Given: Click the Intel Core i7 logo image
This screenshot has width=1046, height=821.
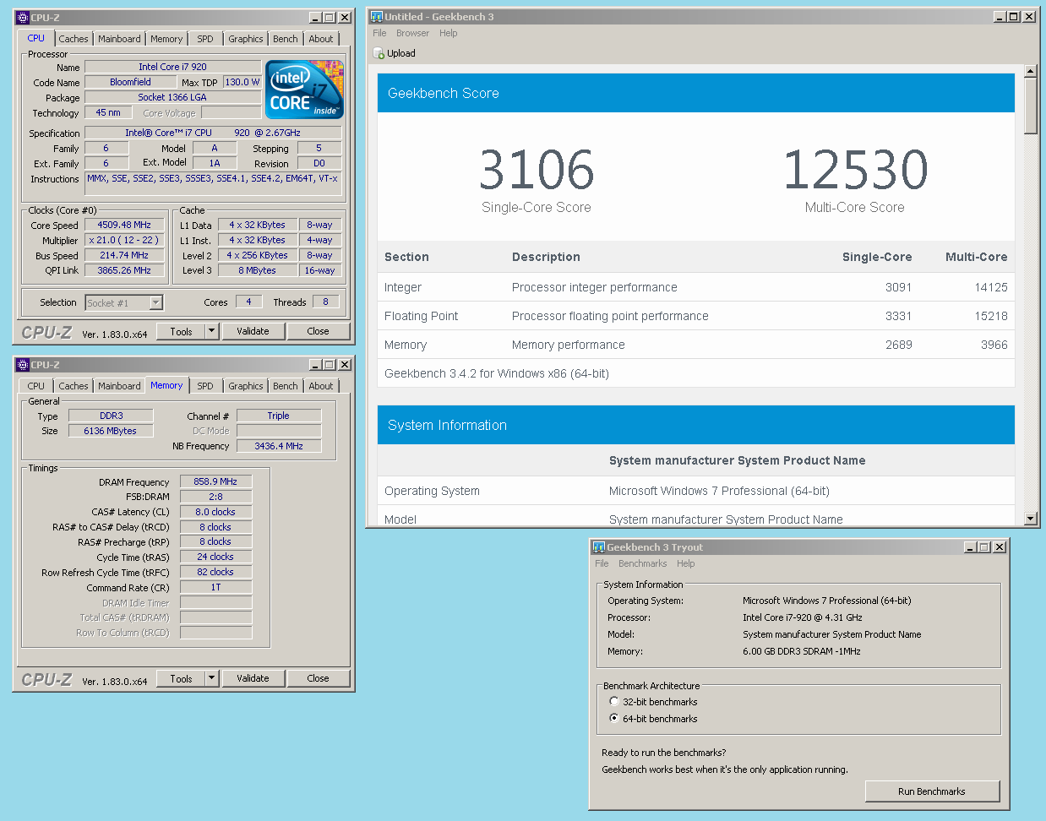Looking at the screenshot, I should pos(304,89).
